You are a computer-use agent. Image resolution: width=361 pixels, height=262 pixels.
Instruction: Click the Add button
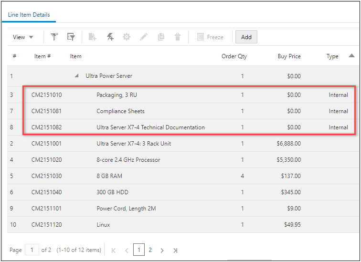[x=246, y=37]
